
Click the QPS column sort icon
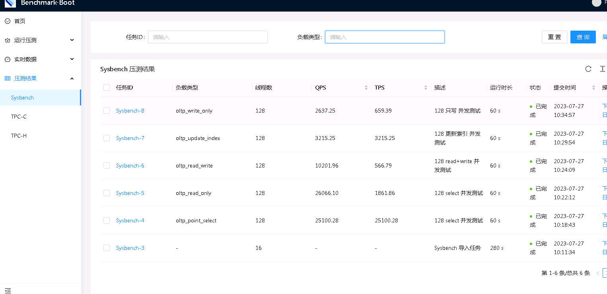366,88
